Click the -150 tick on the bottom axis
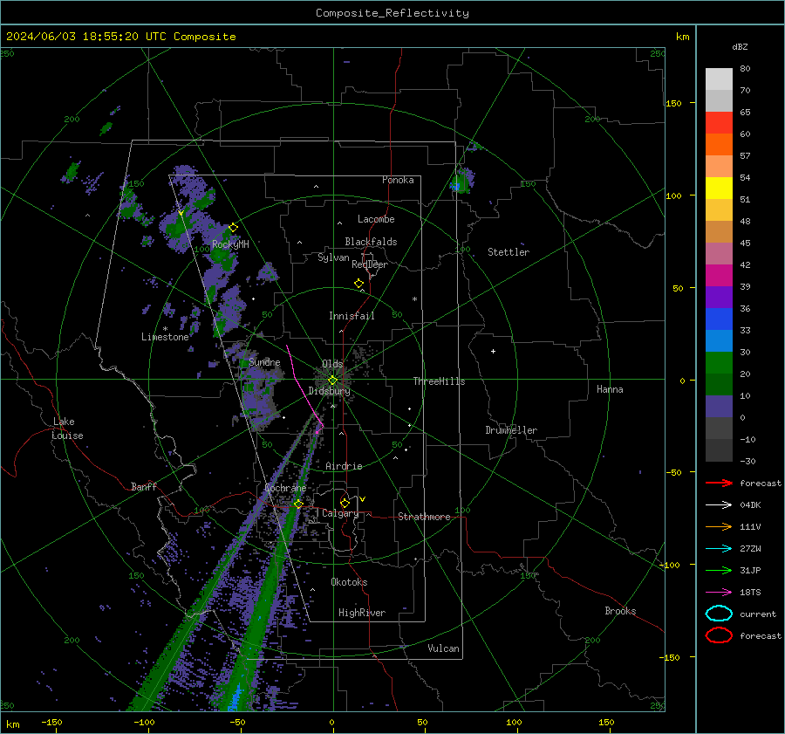Image resolution: width=785 pixels, height=734 pixels. point(51,722)
